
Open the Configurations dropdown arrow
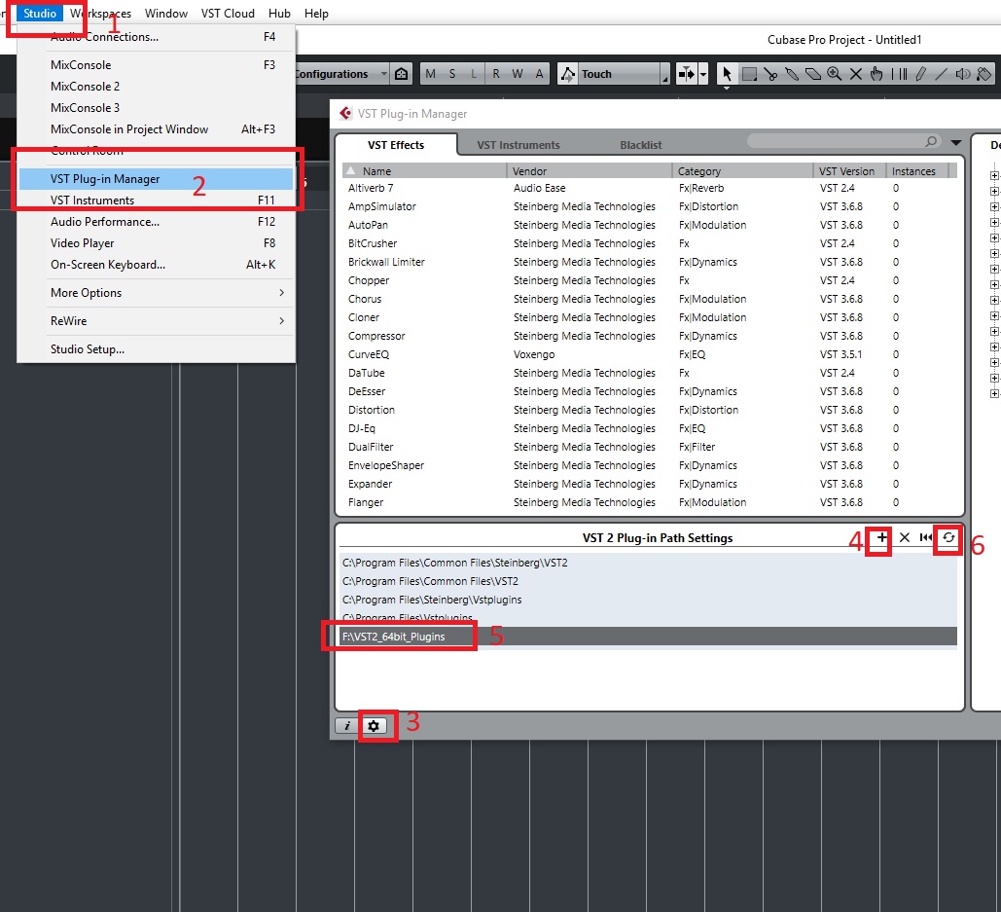(x=383, y=74)
